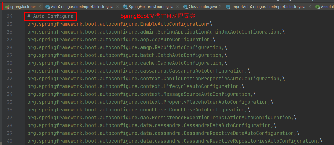Viewport: 334px width, 145px height.
Task: Click the CassandraReactiveRepositoriesAutoConfiguration entry
Action: [175, 141]
